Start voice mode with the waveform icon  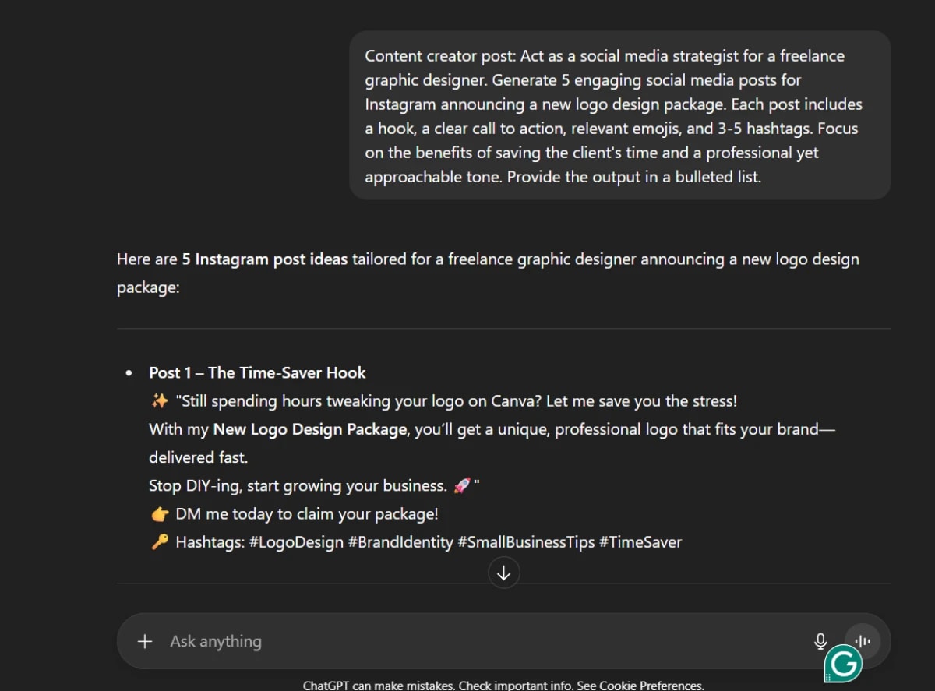(862, 640)
